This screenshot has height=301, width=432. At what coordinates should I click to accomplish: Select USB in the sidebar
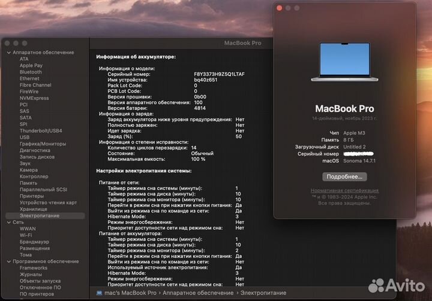(25, 138)
